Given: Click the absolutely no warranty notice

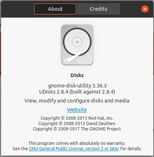Looking at the screenshot, I should coord(77,143).
